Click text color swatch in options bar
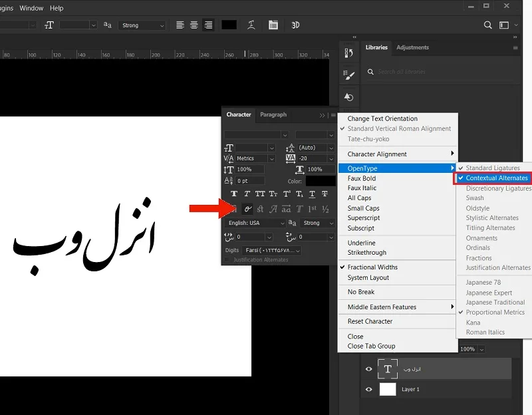This screenshot has width=532, height=415. point(229,25)
